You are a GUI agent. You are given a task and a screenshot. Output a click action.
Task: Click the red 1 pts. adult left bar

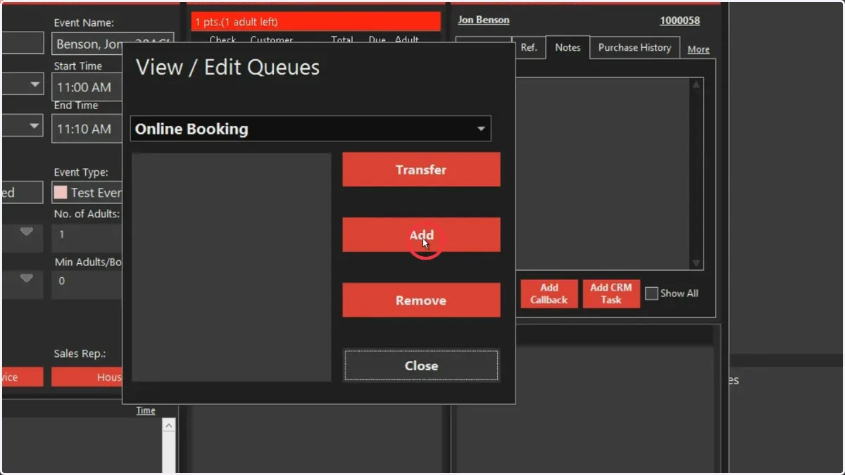tap(316, 22)
